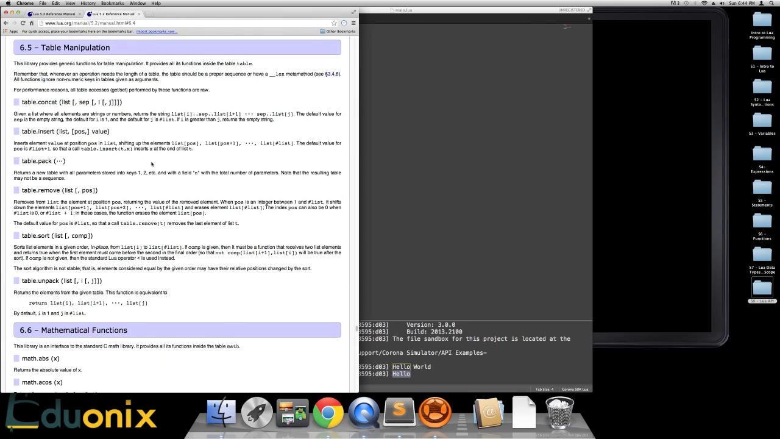The width and height of the screenshot is (780, 439).
Task: Open the Apps shortcut in bookmarks bar
Action: pos(11,32)
